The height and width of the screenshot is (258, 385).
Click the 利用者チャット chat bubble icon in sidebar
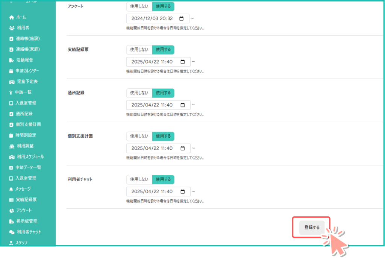[x=12, y=232]
